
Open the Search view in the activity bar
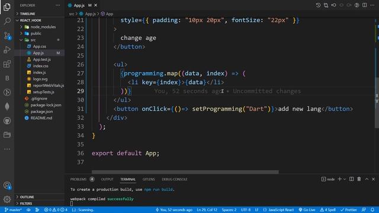coord(7,21)
